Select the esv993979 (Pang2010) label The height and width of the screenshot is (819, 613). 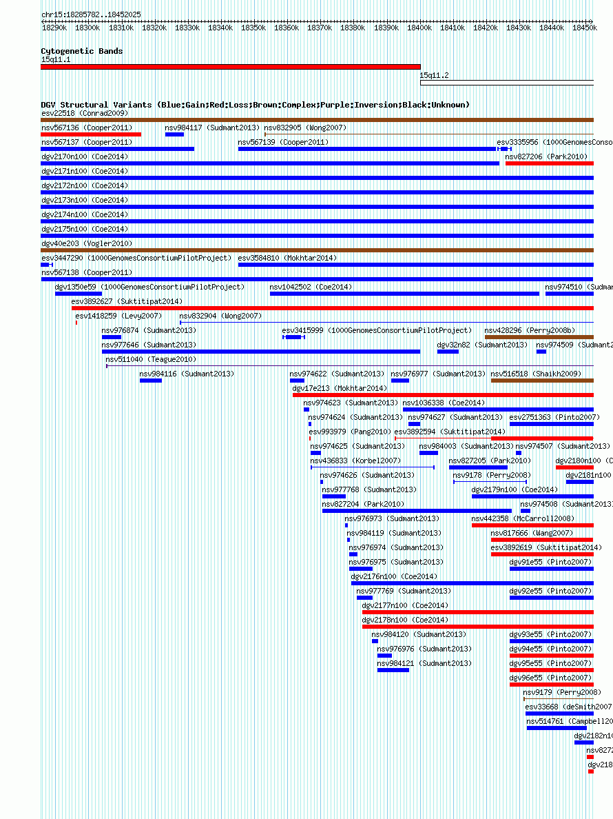click(x=350, y=432)
